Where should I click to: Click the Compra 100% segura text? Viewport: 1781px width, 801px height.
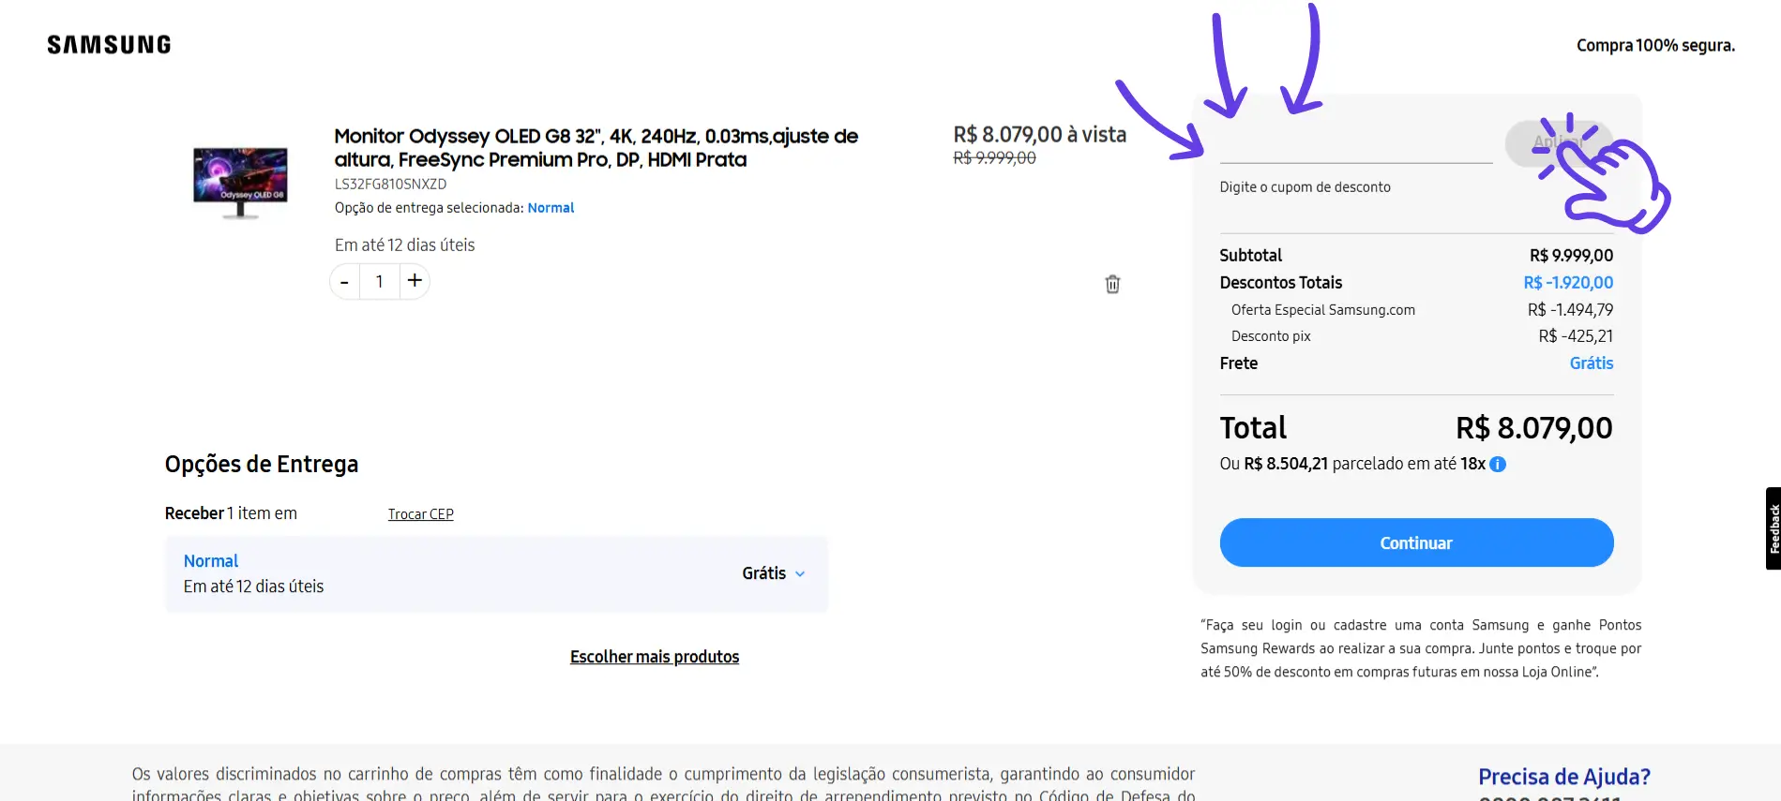(1655, 45)
